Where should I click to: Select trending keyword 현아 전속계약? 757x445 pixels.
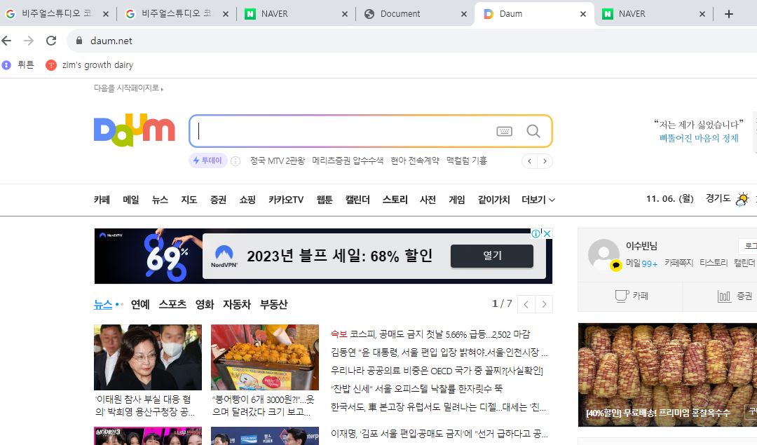pos(415,160)
